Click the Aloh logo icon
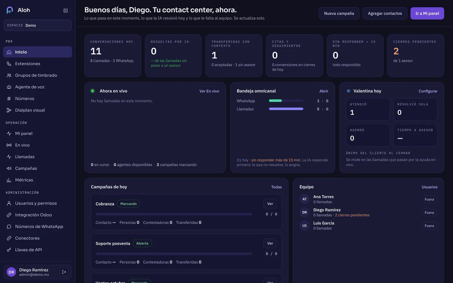Image resolution: width=453 pixels, height=283 pixels. click(10, 10)
